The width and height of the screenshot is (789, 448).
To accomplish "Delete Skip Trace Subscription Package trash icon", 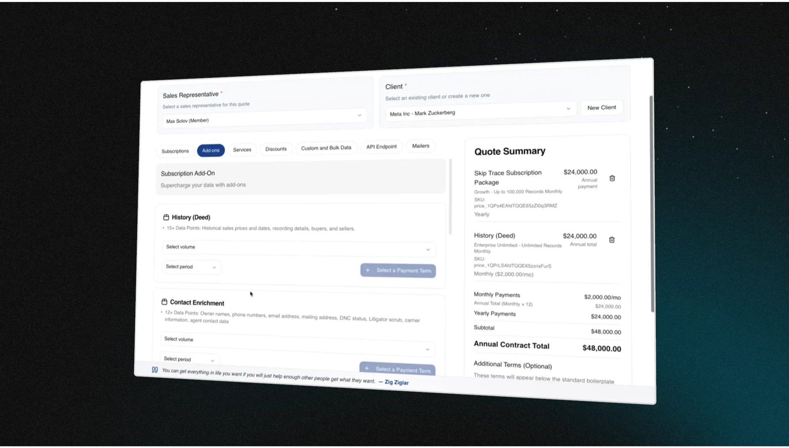I will 612,178.
